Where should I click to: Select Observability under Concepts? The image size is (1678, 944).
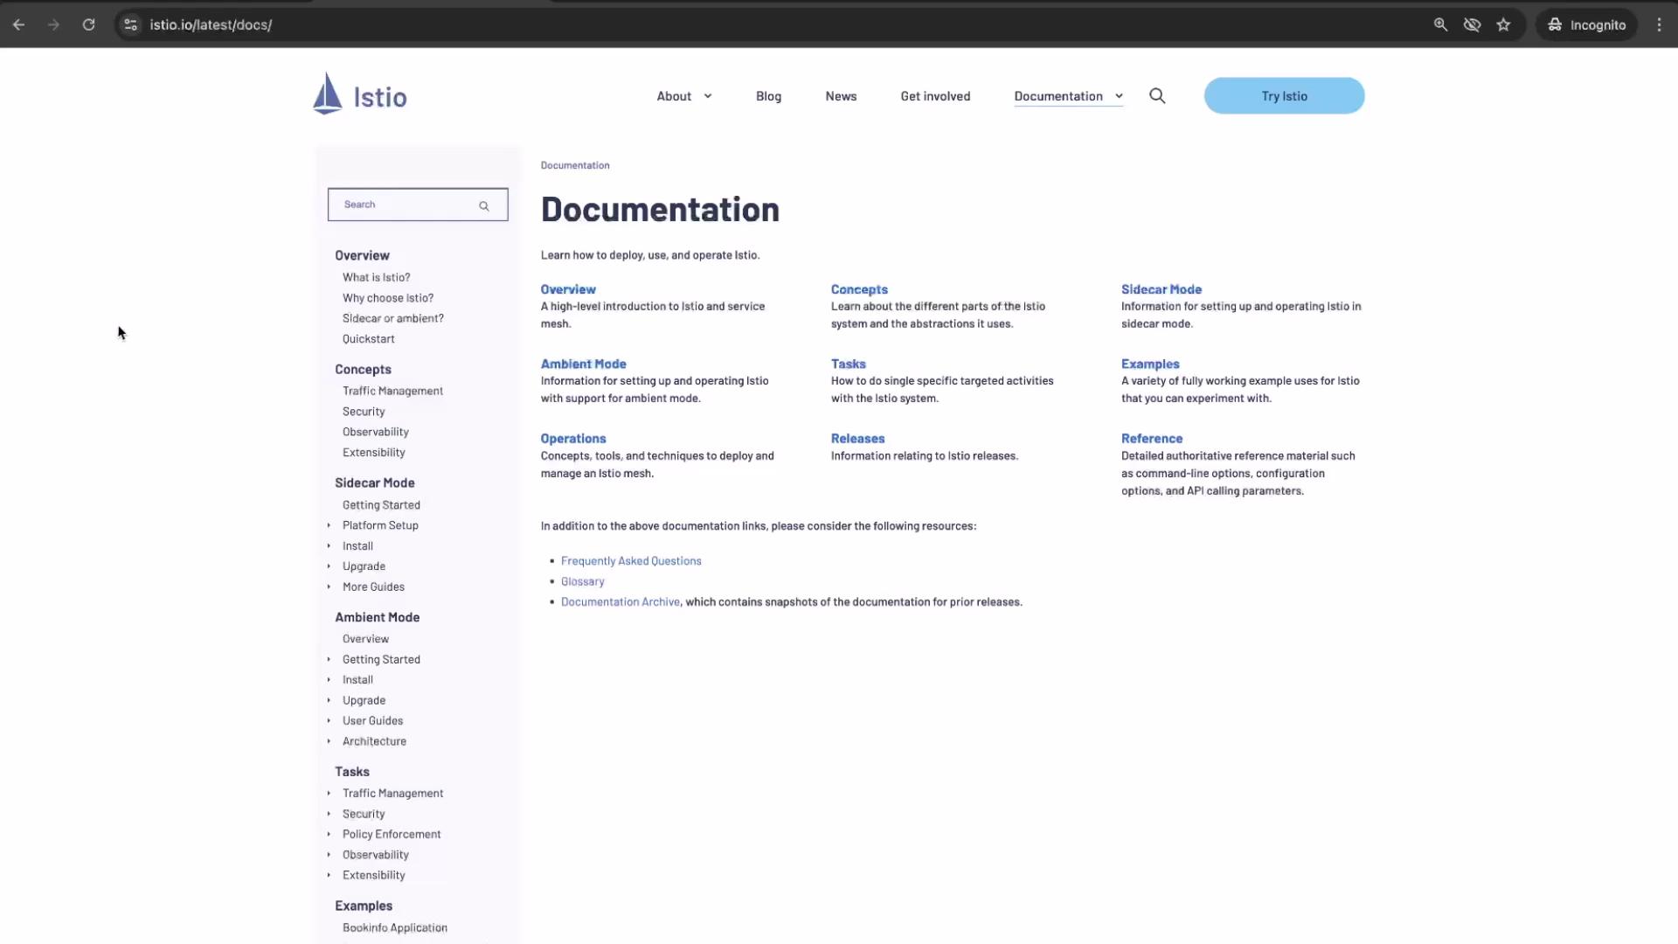(376, 433)
